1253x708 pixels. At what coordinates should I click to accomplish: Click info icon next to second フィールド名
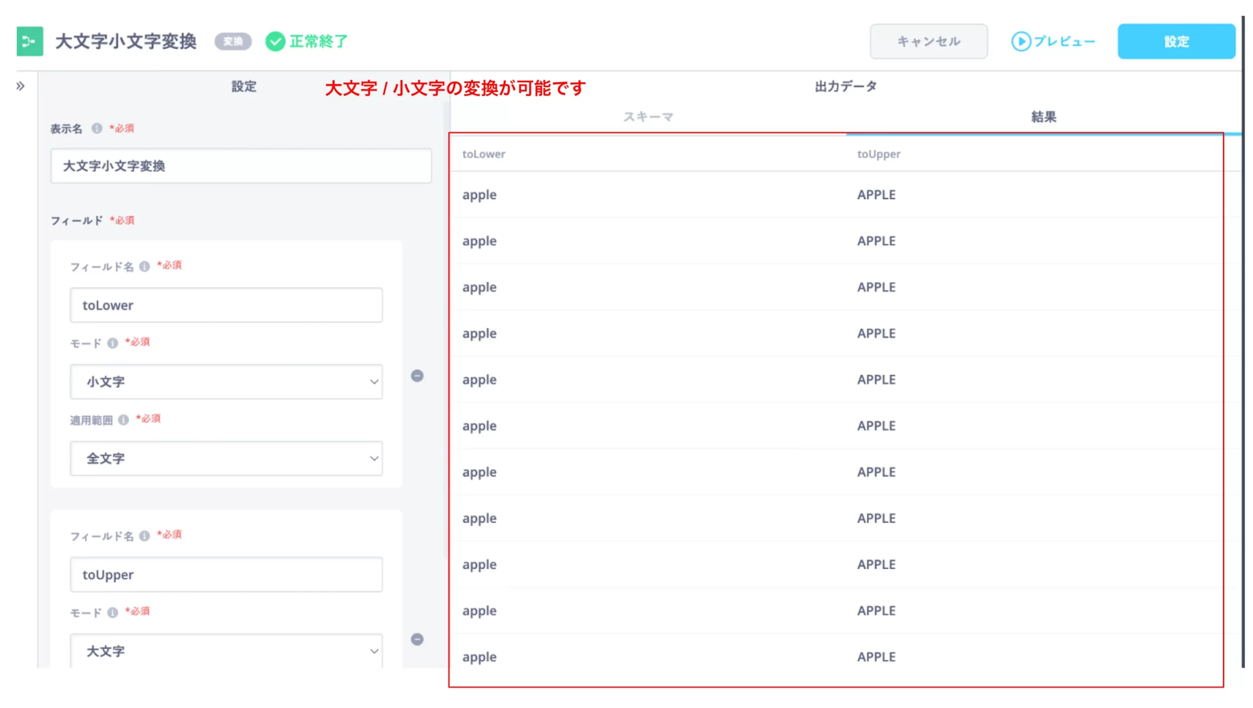(144, 536)
